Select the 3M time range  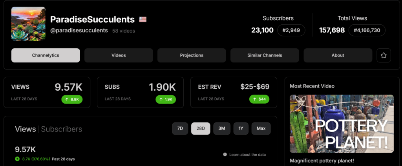[222, 129]
